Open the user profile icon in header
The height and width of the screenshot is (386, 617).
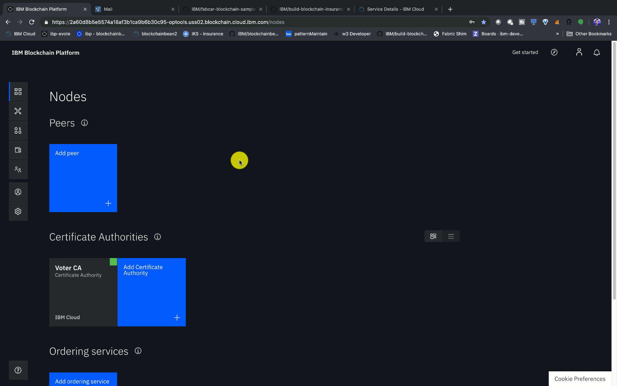coord(579,53)
